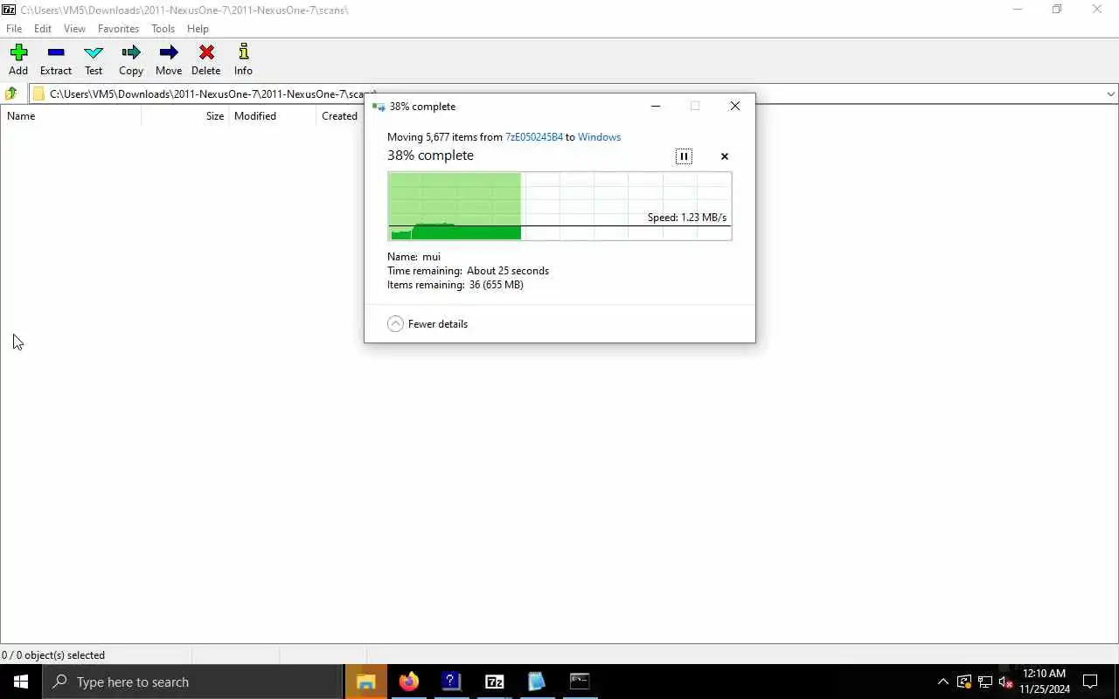This screenshot has height=699, width=1119.
Task: Open the Windows Start menu
Action: click(21, 682)
